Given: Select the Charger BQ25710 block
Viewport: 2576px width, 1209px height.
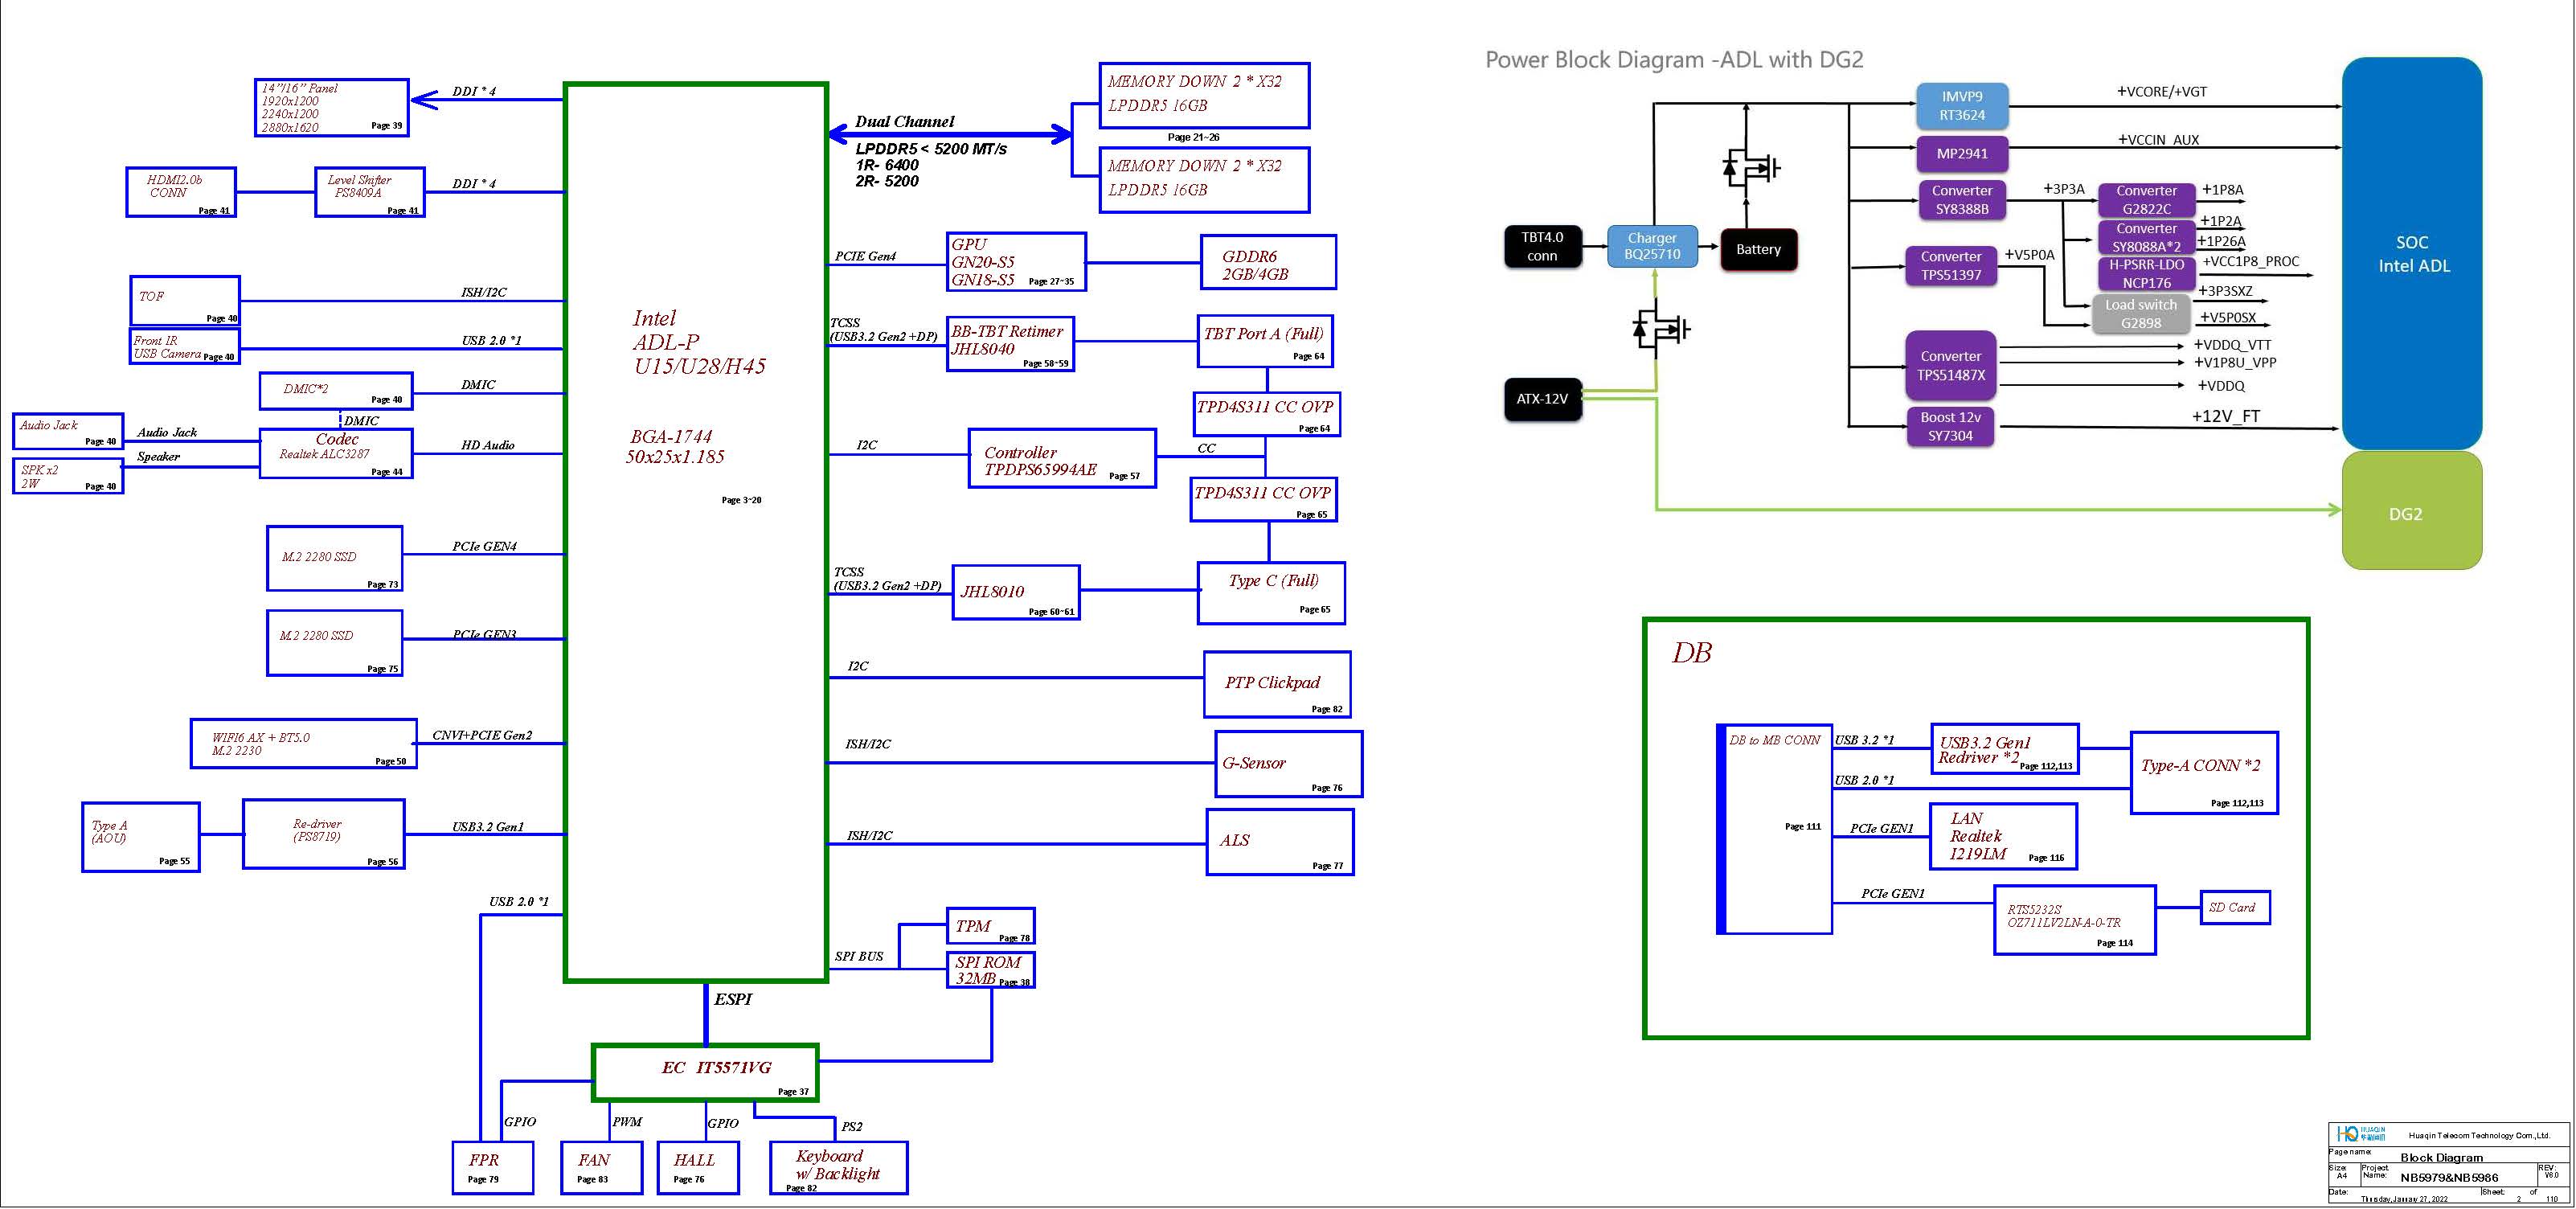Looking at the screenshot, I should point(1652,246).
